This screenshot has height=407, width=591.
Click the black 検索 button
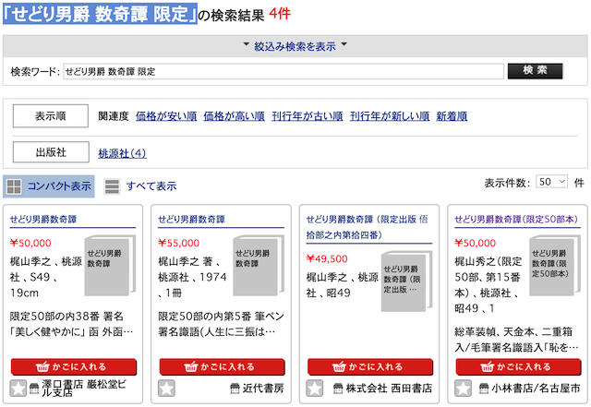(x=535, y=71)
